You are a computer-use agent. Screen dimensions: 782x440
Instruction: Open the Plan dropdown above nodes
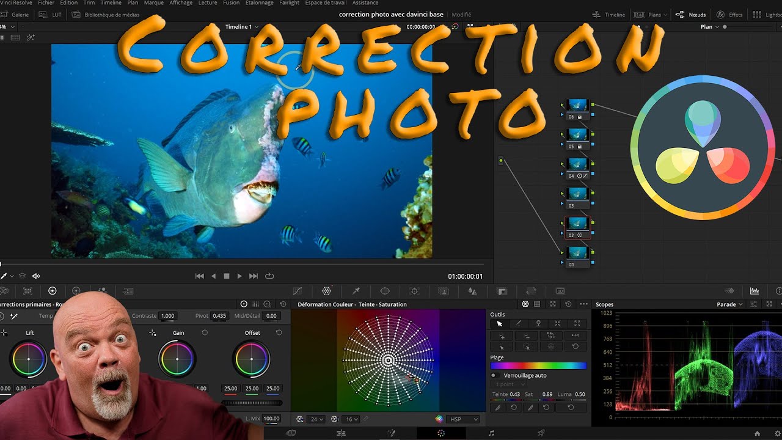click(x=709, y=27)
